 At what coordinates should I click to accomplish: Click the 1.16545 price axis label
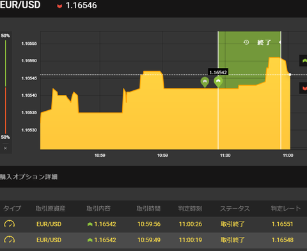tap(29, 78)
